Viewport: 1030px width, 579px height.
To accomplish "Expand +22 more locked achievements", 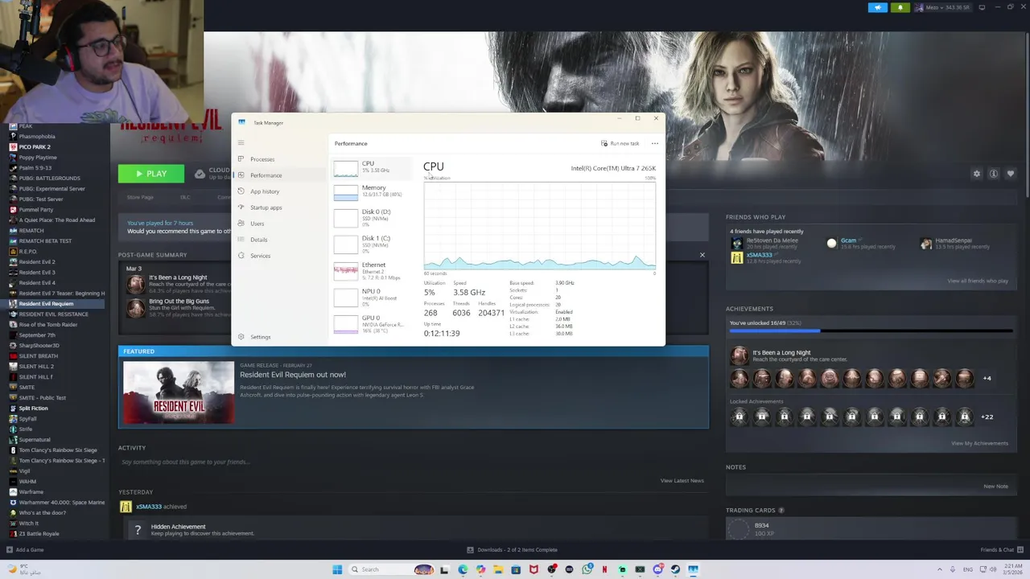I will click(x=987, y=417).
